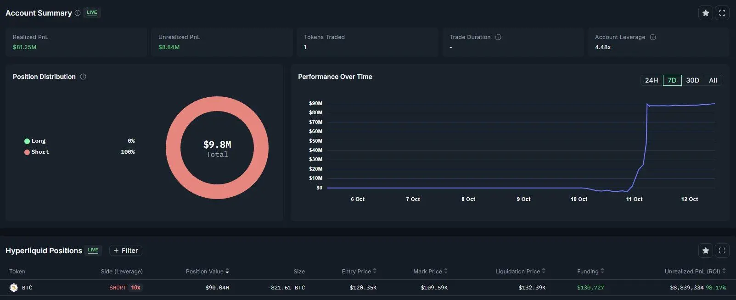Viewport: 736px width, 300px height.
Task: Toggle the Short legend item
Action: tap(36, 152)
